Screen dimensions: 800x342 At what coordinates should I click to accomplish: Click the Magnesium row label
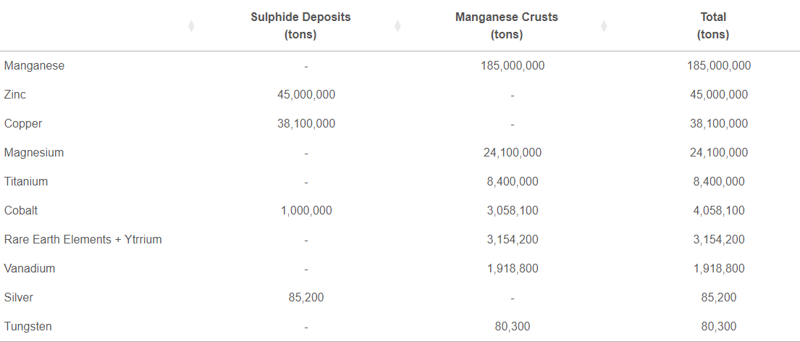(x=34, y=153)
